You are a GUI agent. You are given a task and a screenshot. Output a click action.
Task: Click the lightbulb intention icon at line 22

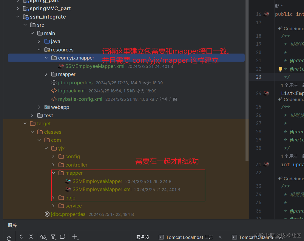[280, 69]
